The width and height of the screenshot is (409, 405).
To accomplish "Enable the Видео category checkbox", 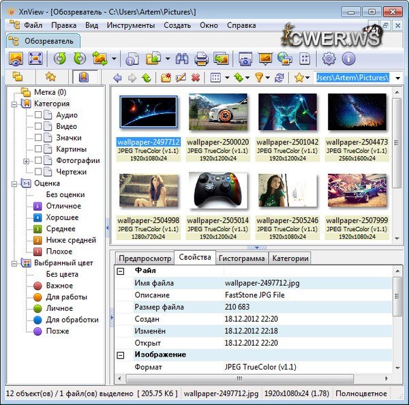I will (38, 127).
